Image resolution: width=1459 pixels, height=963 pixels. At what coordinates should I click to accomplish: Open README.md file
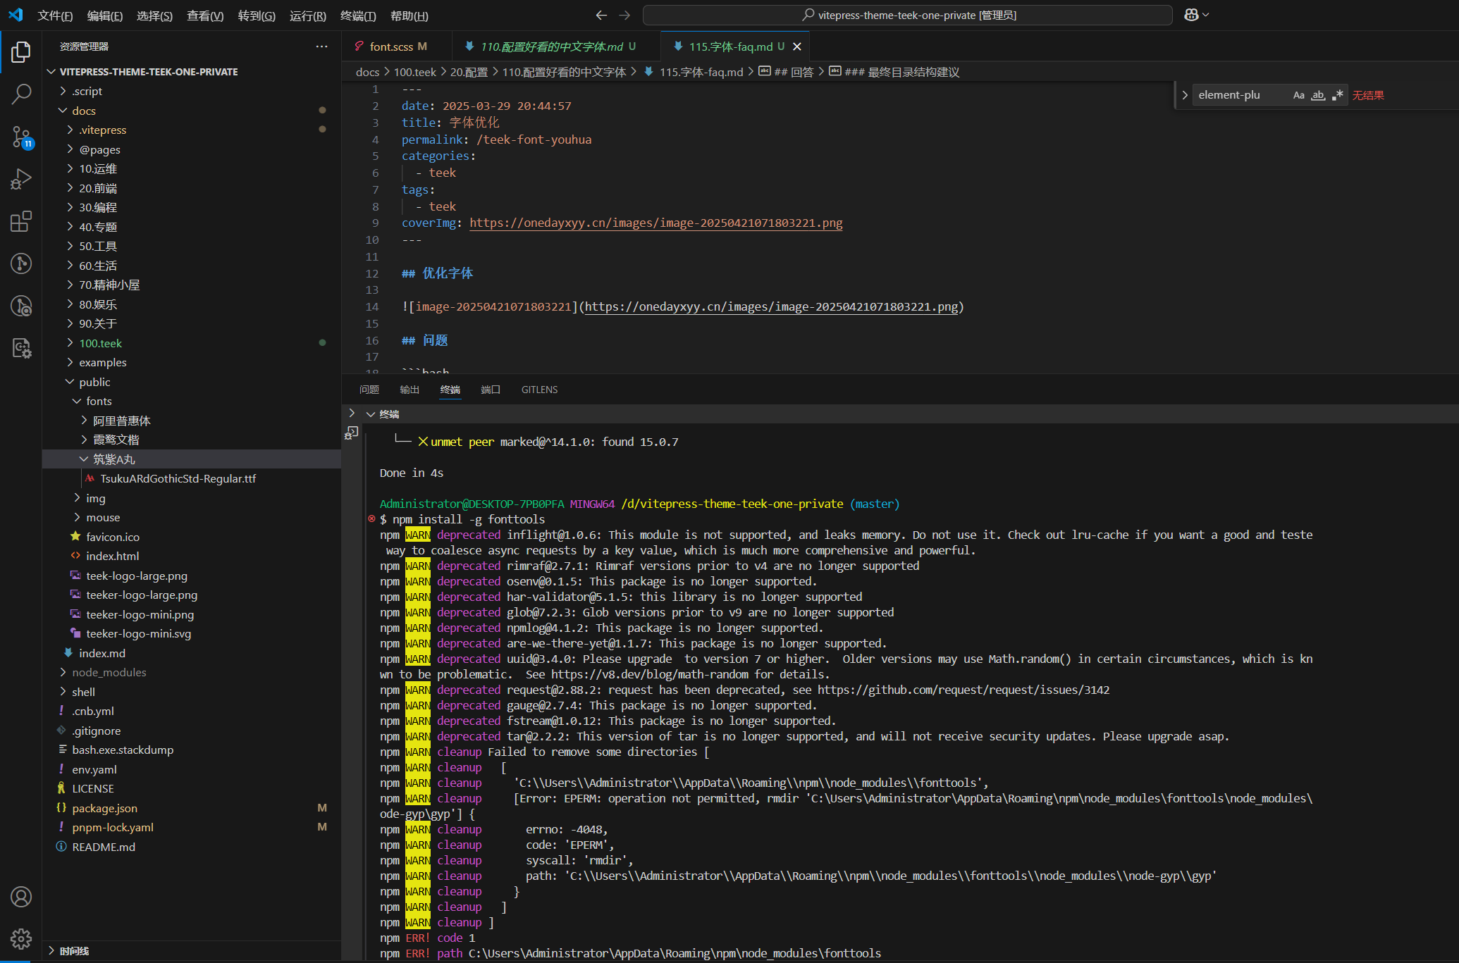103,847
